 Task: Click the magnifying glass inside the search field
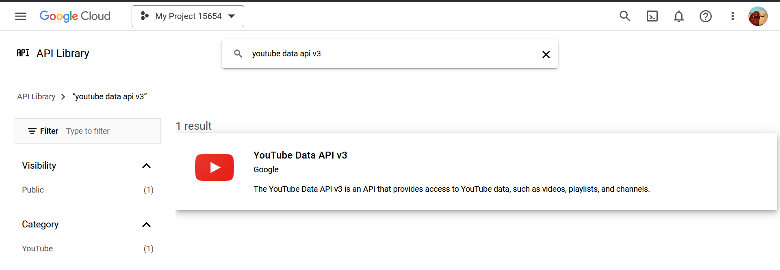pos(238,53)
